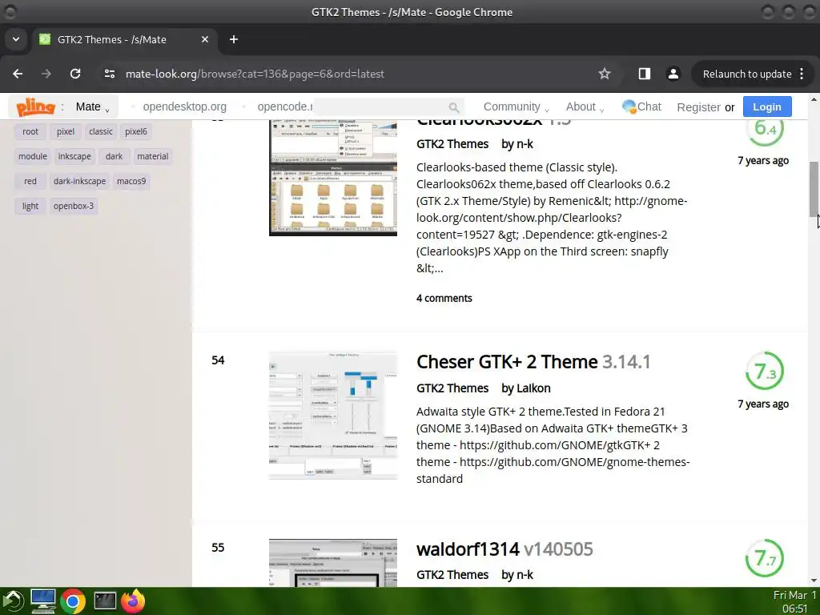Screen dimensions: 820x615
Task: Launch Firefox from the taskbar
Action: 133,601
